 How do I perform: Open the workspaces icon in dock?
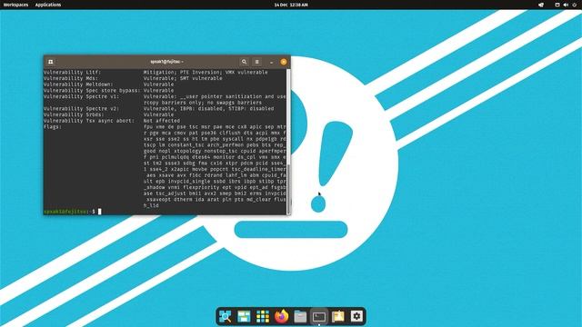tap(244, 316)
